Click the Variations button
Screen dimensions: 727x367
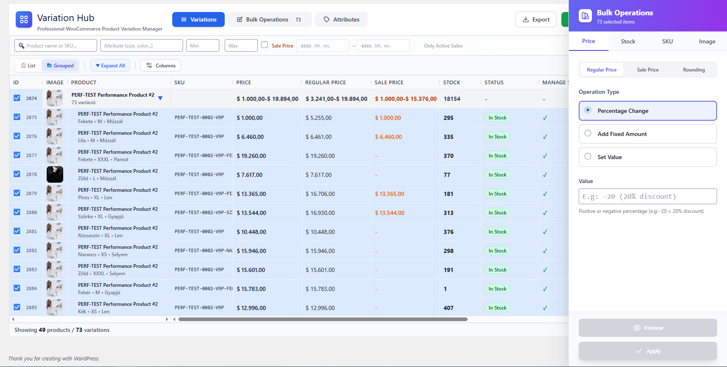tap(198, 19)
